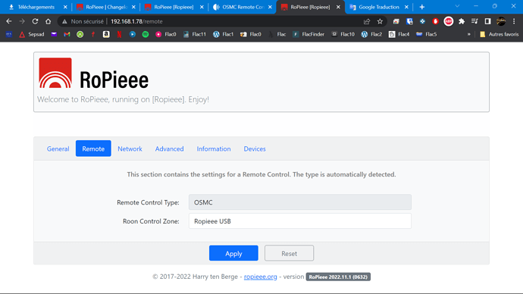523x294 pixels.
Task: Open the Devices tab
Action: (255, 149)
